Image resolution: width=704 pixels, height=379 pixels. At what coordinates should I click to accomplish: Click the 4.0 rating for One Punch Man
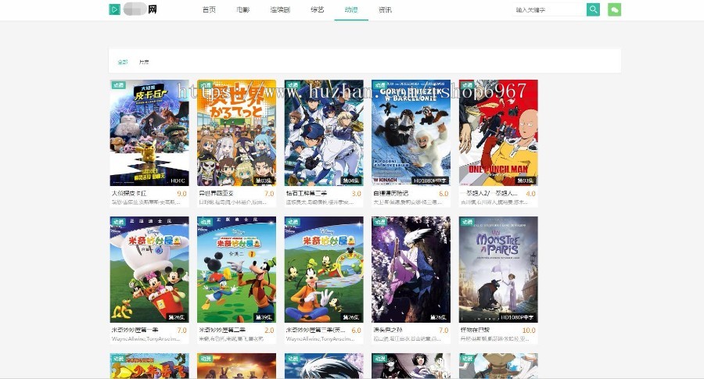pos(530,194)
